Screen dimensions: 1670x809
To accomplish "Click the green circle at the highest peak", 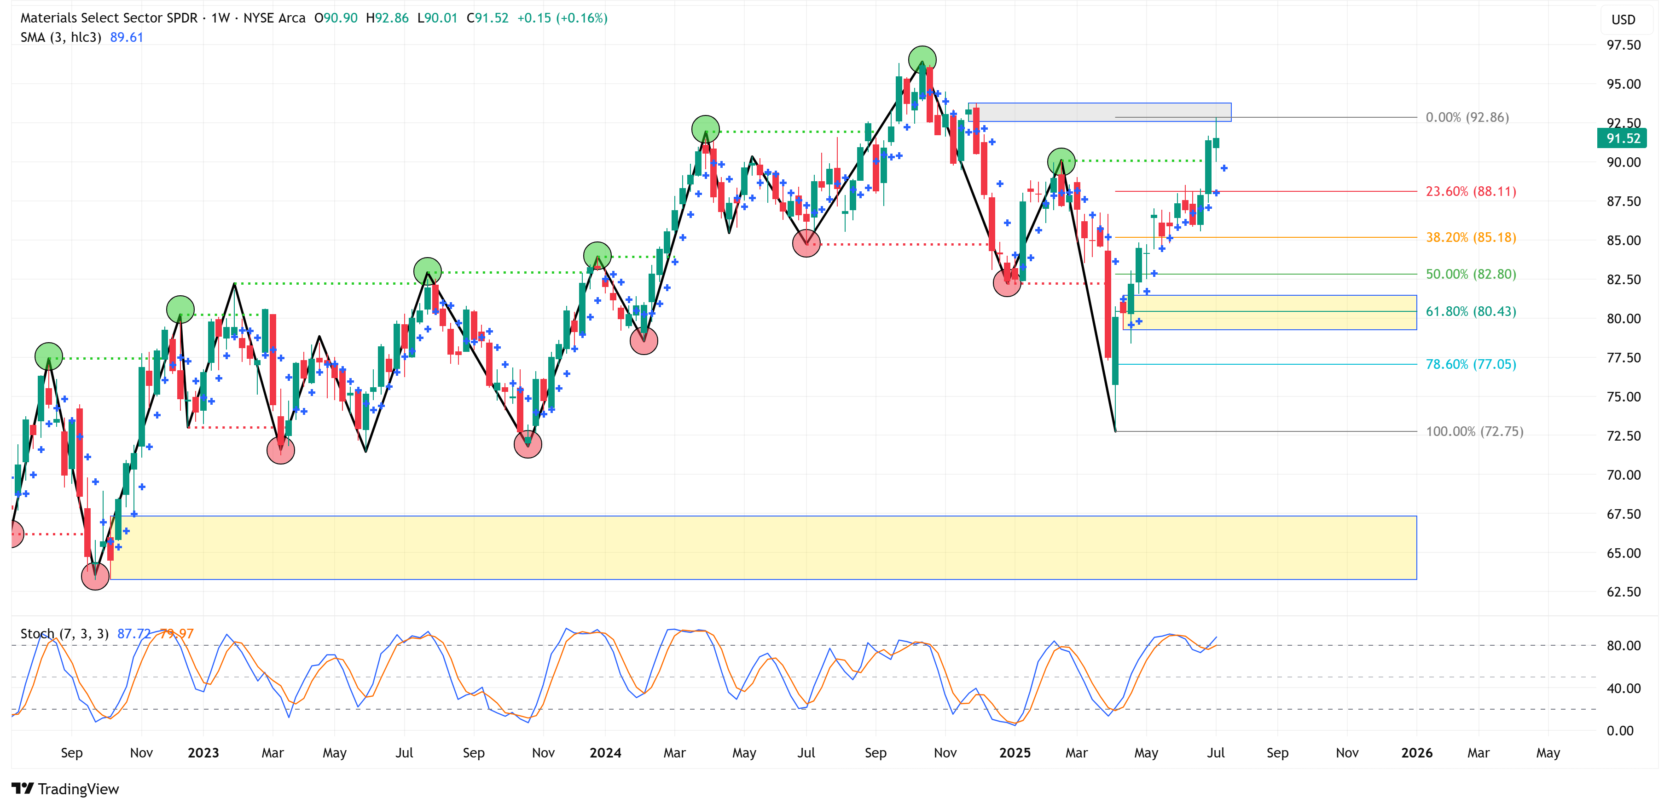I will pyautogui.click(x=922, y=60).
